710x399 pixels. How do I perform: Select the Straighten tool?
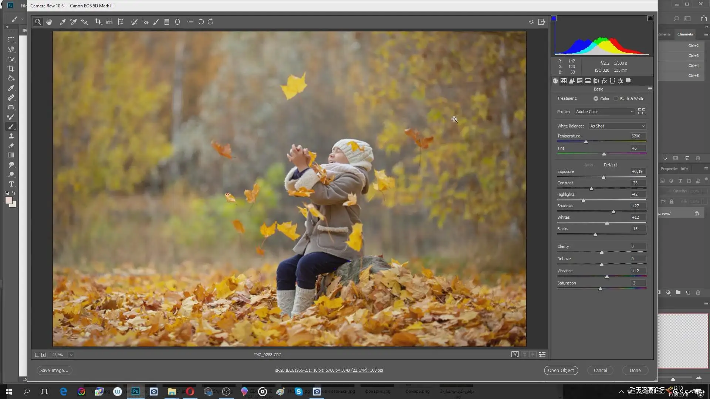[x=109, y=22]
